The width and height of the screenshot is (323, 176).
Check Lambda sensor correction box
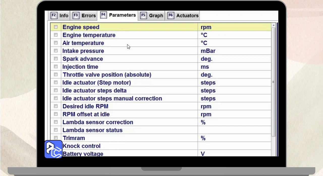56,122
